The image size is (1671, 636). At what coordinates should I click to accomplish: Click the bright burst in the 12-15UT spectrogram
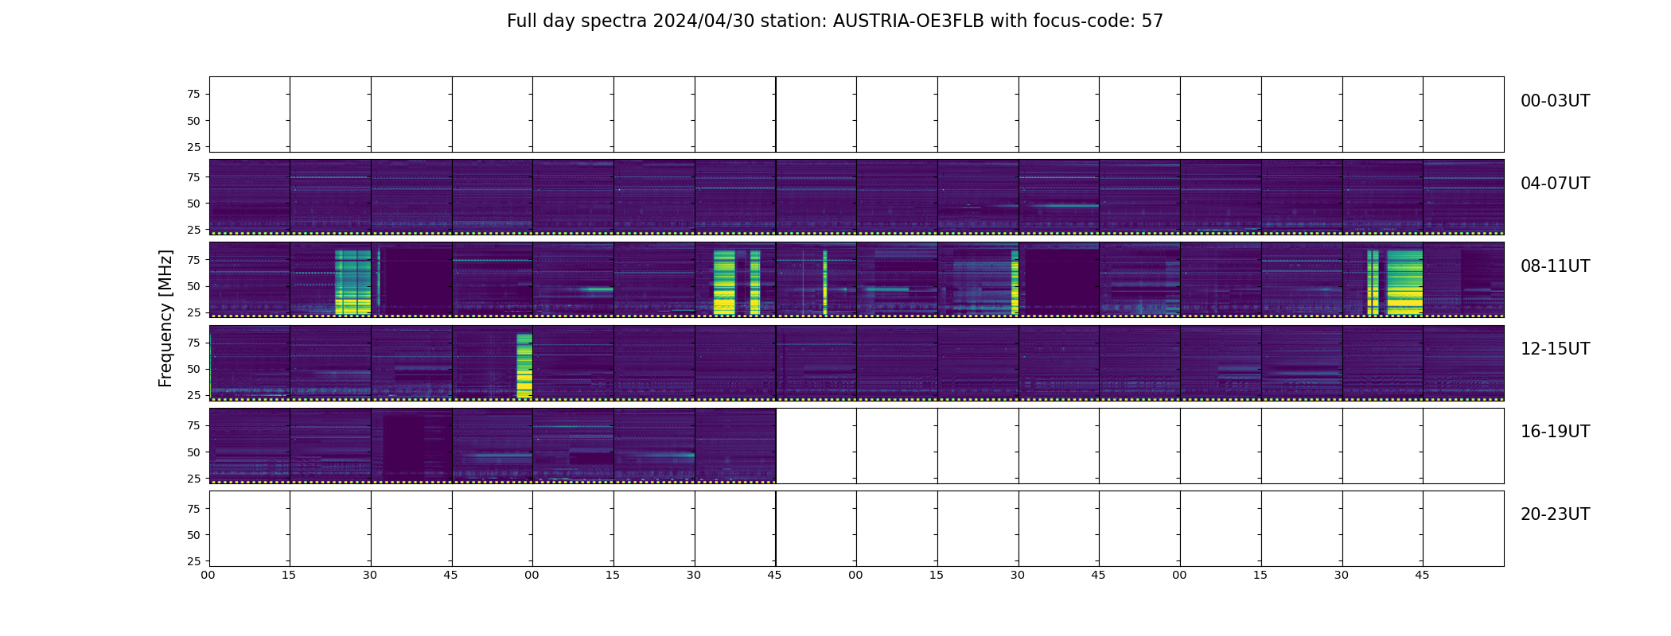pos(524,365)
